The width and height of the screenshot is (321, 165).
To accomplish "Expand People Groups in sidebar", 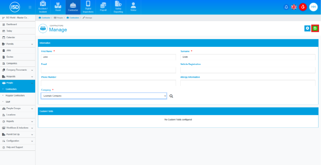I will pyautogui.click(x=18, y=108).
